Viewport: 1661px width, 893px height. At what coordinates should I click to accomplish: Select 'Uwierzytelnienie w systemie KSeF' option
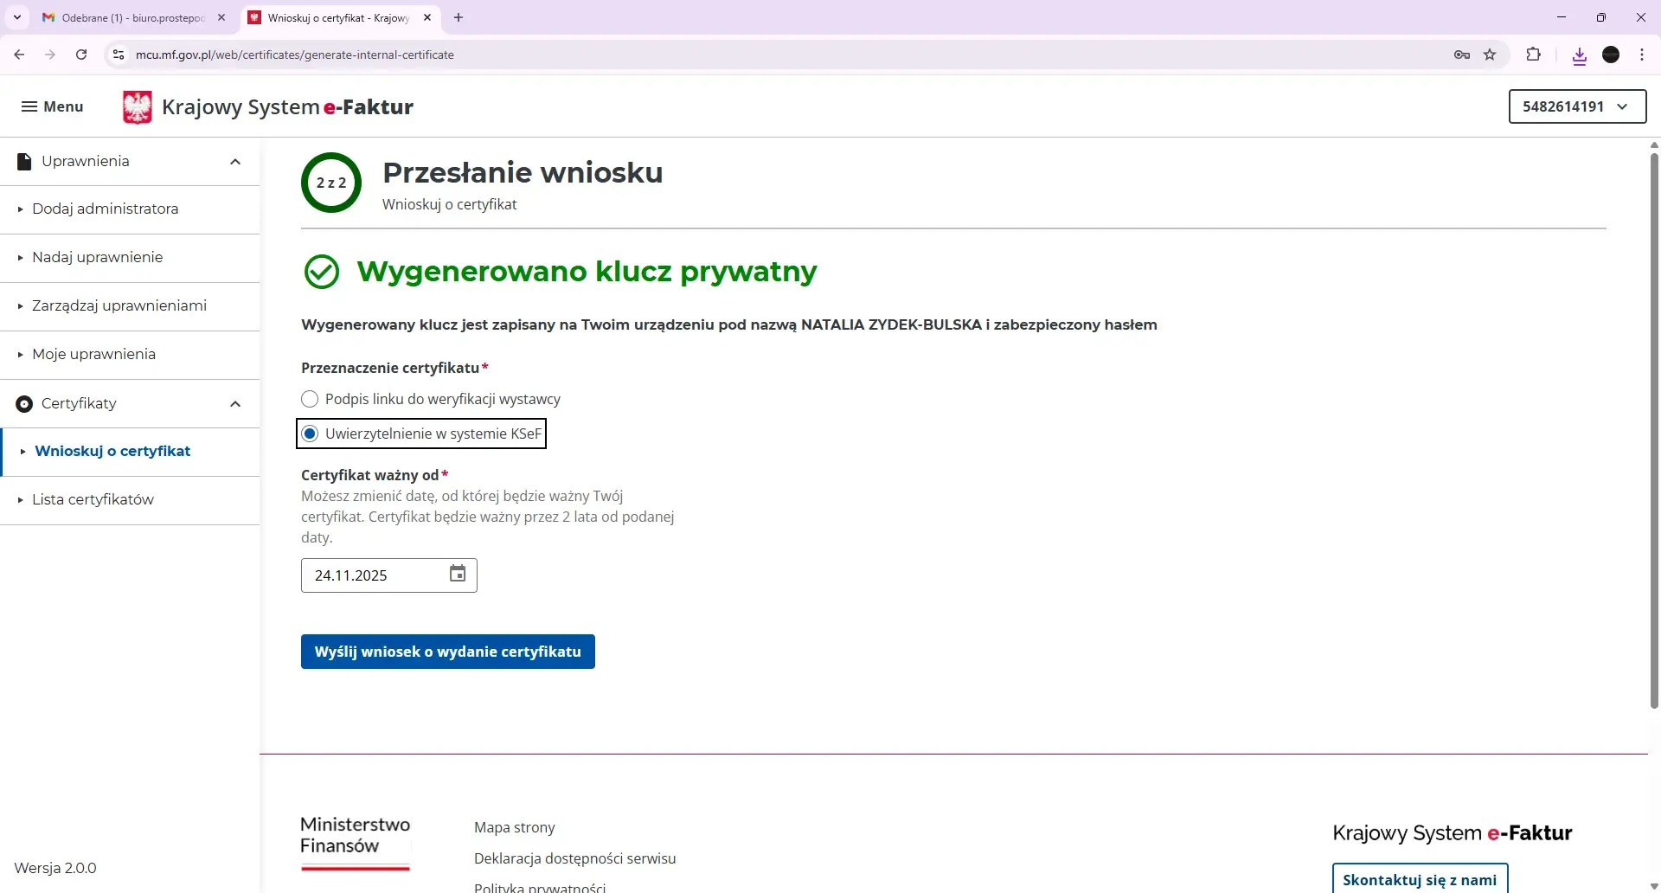click(309, 434)
